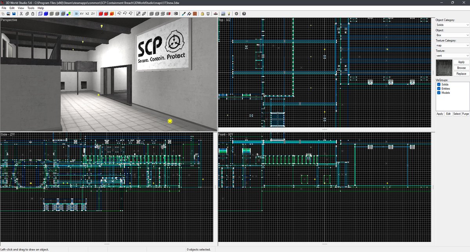Image resolution: width=470 pixels, height=252 pixels.
Task: Click the rotate around X axis icon
Action: 119,14
